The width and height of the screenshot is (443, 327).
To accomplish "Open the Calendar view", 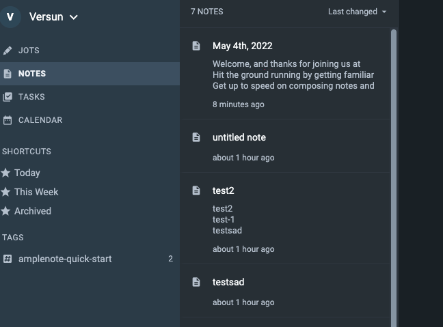I will [x=40, y=120].
